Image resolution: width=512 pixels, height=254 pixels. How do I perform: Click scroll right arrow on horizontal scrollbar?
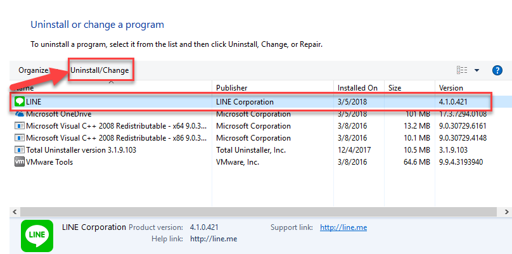[507, 212]
